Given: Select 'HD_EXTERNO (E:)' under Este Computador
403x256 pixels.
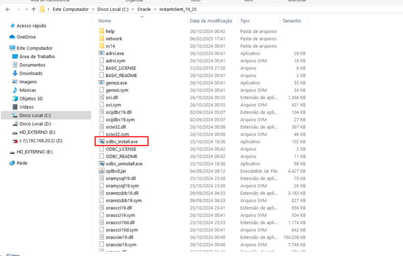Looking at the screenshot, I should 37,132.
